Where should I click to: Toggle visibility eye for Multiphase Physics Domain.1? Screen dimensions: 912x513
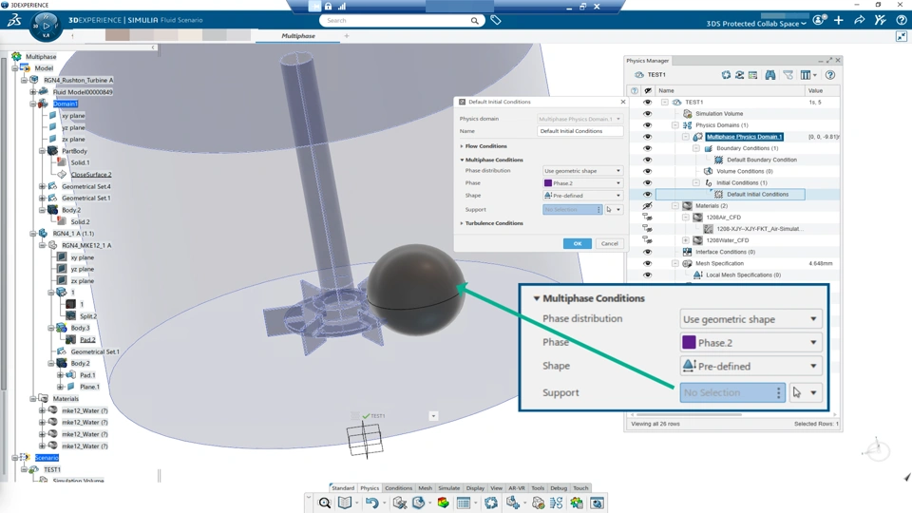[647, 137]
